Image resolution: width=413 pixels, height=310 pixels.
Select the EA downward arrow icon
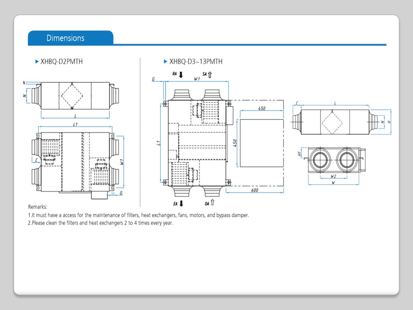pyautogui.click(x=181, y=203)
